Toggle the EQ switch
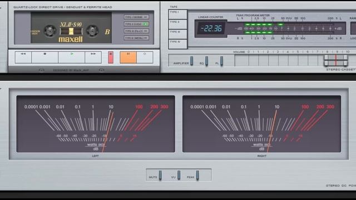Screen dimensions: 356x200 (206, 61)
